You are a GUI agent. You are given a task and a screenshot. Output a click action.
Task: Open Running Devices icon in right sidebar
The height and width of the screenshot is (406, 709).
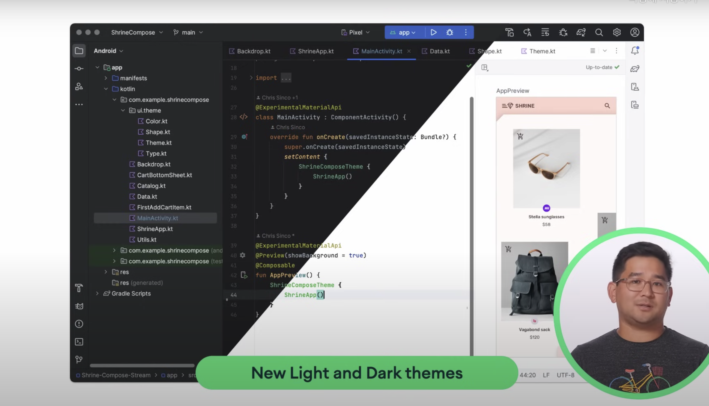[635, 105]
